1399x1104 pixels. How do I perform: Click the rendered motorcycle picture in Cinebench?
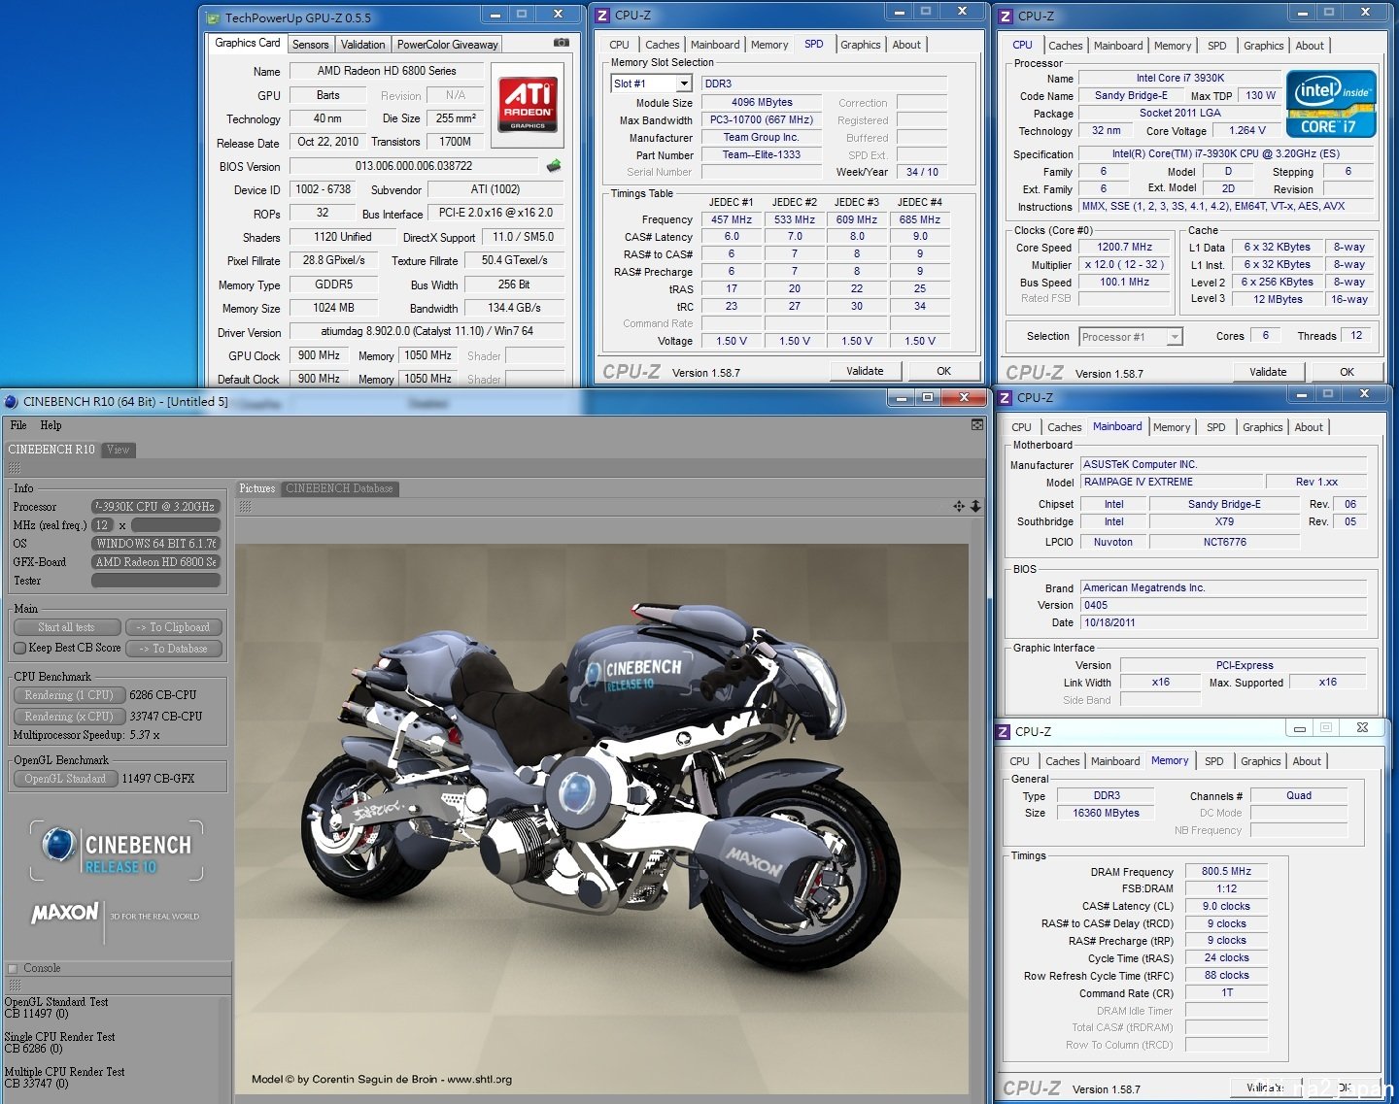tap(601, 819)
